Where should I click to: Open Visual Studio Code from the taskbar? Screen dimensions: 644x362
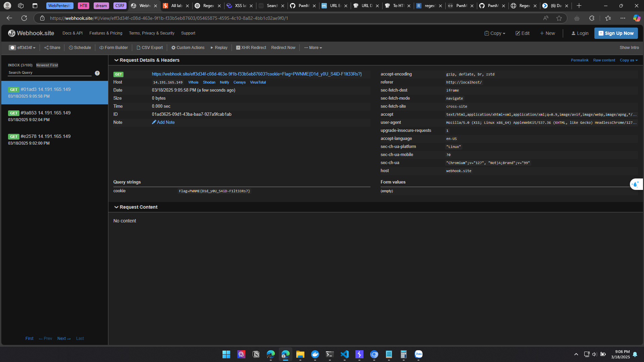pos(344,354)
